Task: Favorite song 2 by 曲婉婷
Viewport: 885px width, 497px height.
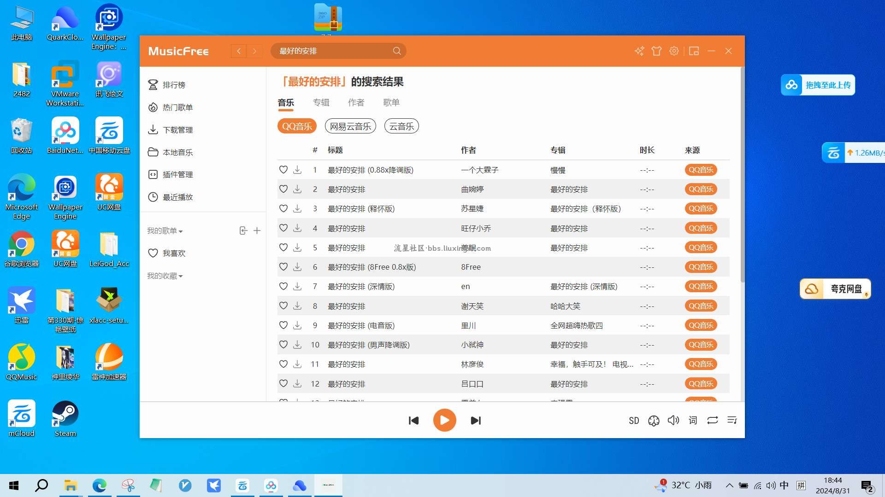Action: pyautogui.click(x=283, y=189)
